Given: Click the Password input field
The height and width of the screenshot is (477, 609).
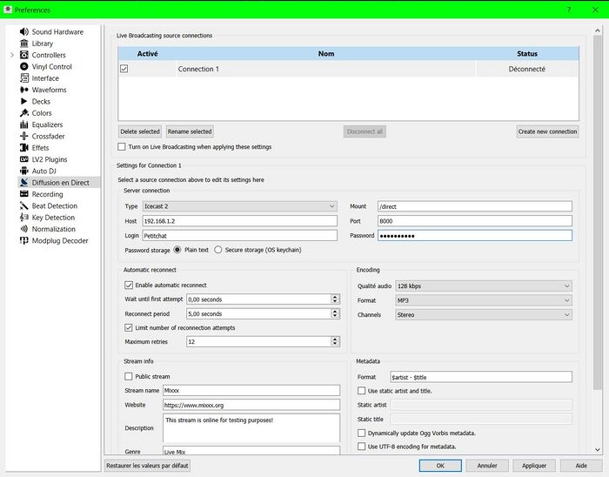Looking at the screenshot, I should pos(475,235).
